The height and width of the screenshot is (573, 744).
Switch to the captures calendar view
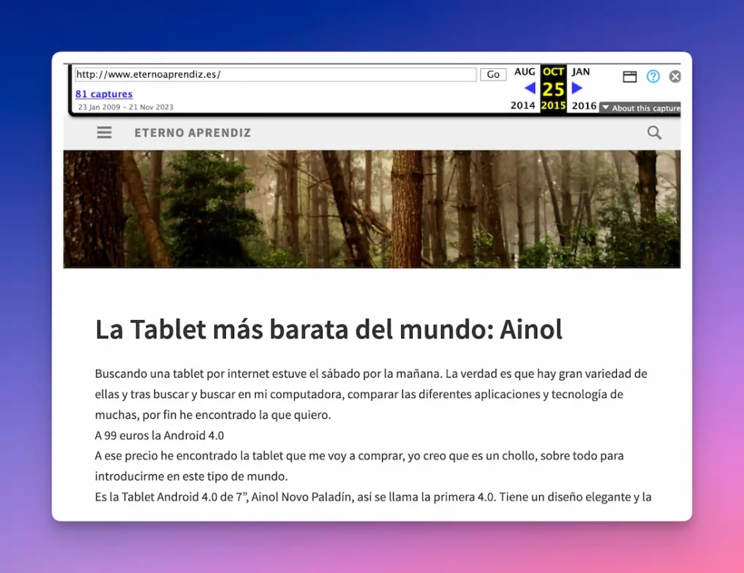(x=629, y=76)
